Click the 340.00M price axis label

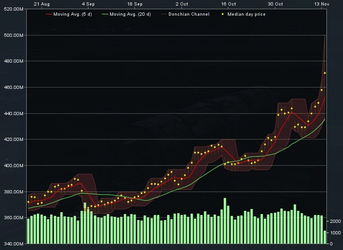coord(13,244)
